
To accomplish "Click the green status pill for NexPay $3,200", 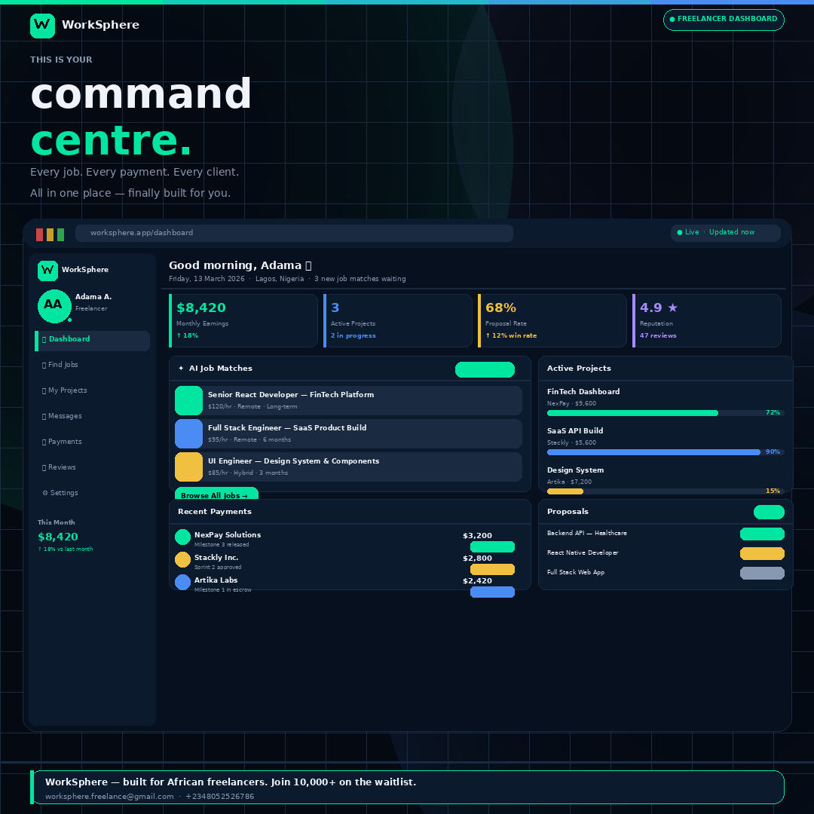I will (493, 546).
